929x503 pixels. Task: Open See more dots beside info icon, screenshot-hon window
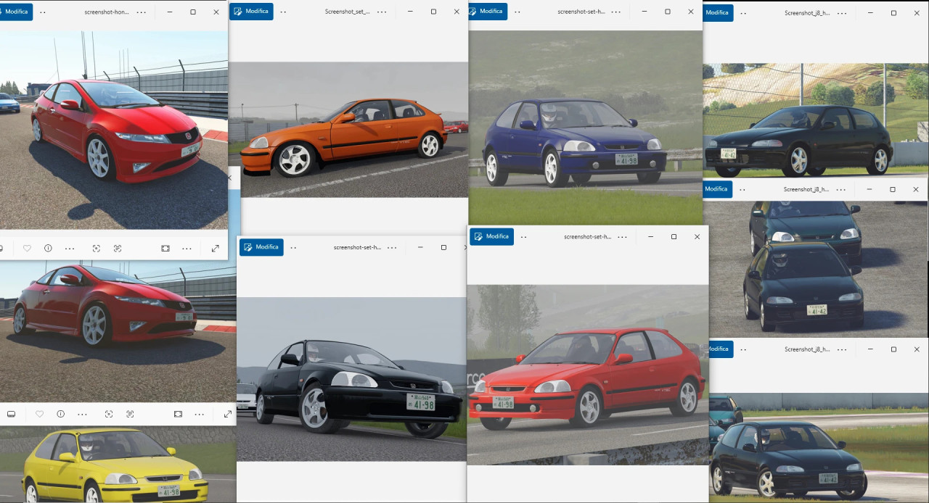[x=70, y=248]
